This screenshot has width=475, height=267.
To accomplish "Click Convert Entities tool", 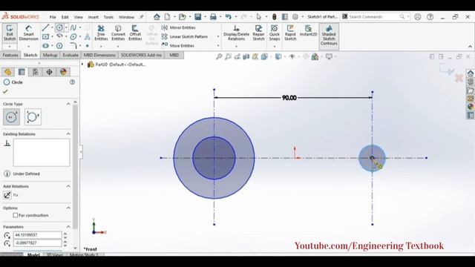I will (118, 33).
